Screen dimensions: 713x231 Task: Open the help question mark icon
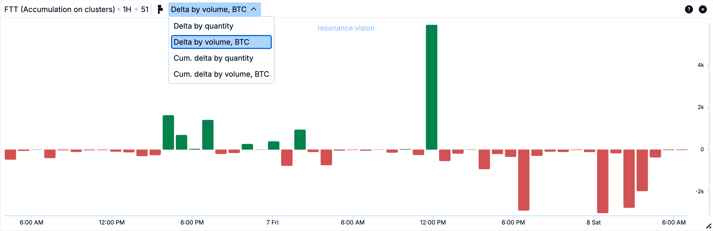[689, 9]
